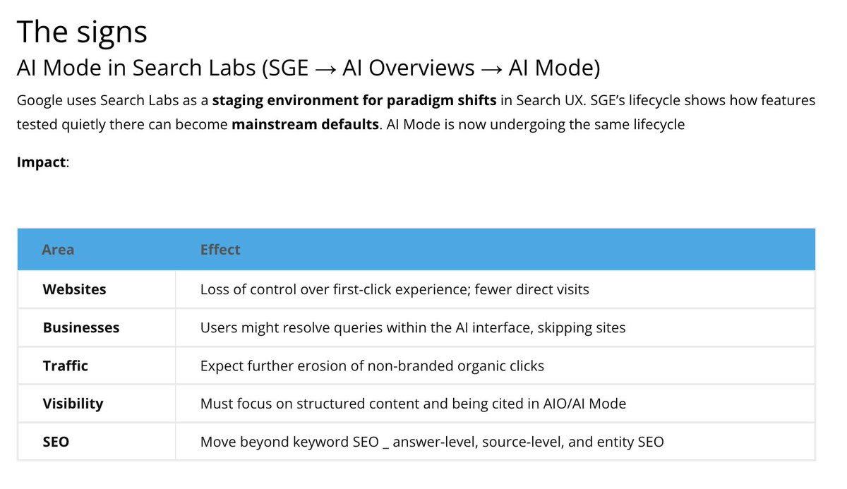
Task: Select the "Visibility" row label
Action: (x=73, y=404)
